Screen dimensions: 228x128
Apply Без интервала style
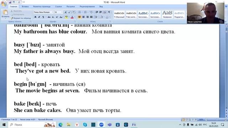coord(131,15)
